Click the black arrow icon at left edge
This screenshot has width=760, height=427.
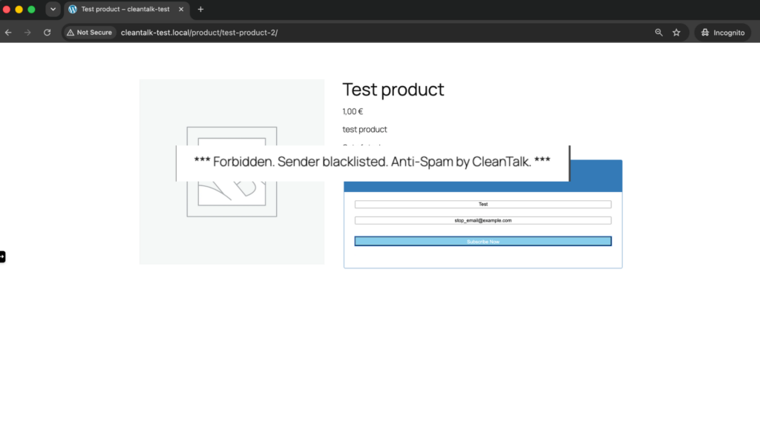point(2,256)
